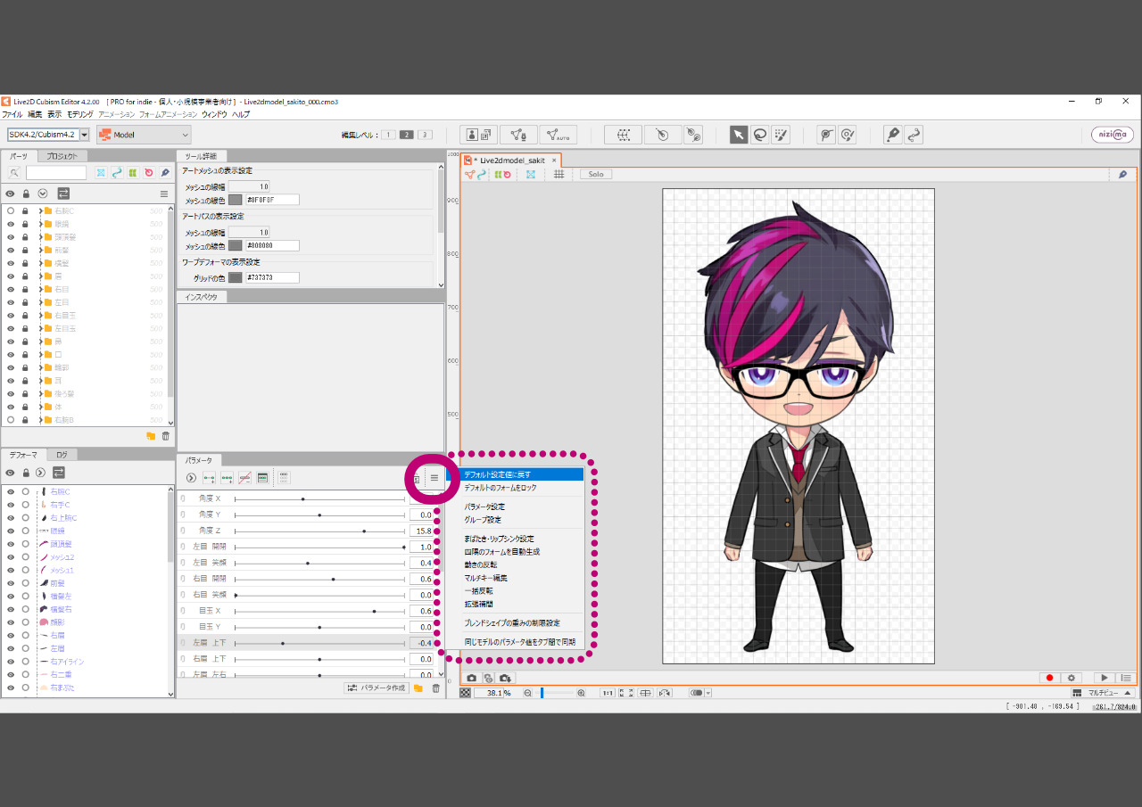Take a canvas snapshot with camera icon

pyautogui.click(x=472, y=679)
